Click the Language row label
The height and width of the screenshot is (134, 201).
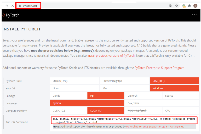11,103
